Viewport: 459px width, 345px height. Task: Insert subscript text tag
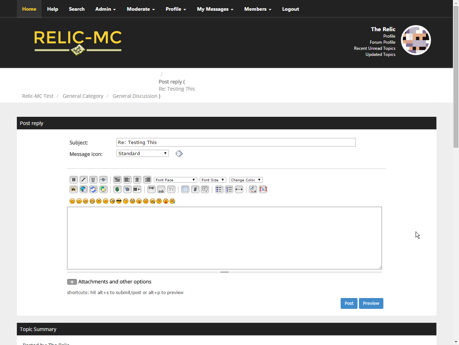[x=161, y=190]
